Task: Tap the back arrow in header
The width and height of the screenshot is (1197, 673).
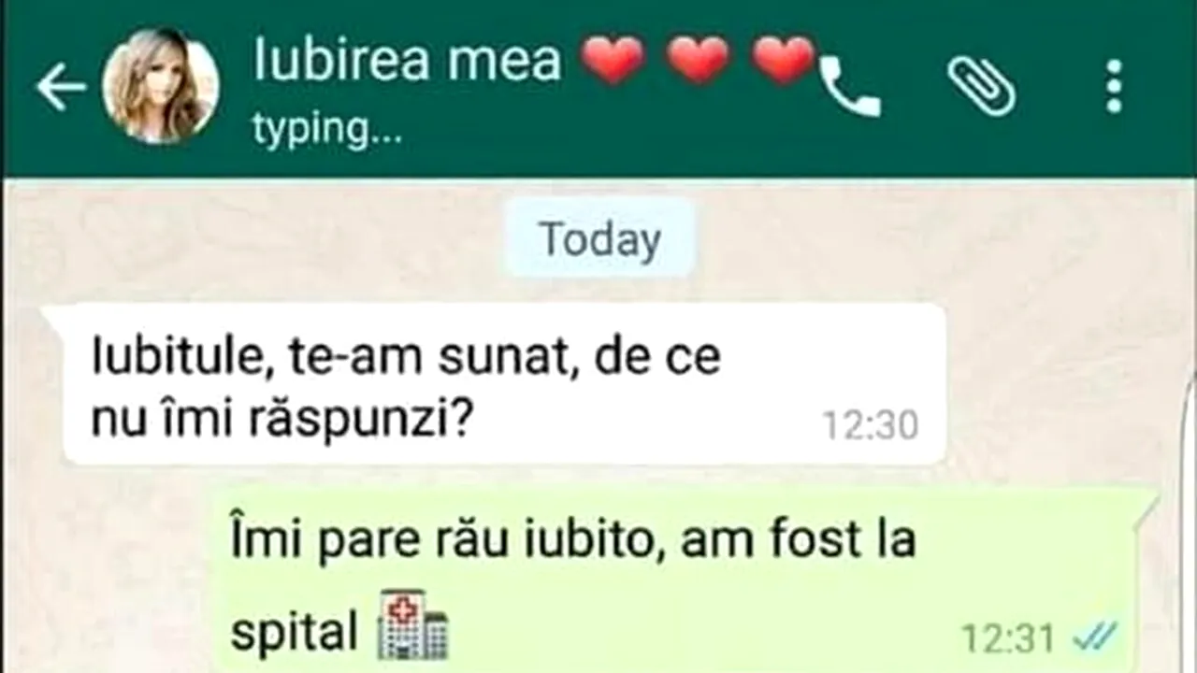Action: pos(61,88)
